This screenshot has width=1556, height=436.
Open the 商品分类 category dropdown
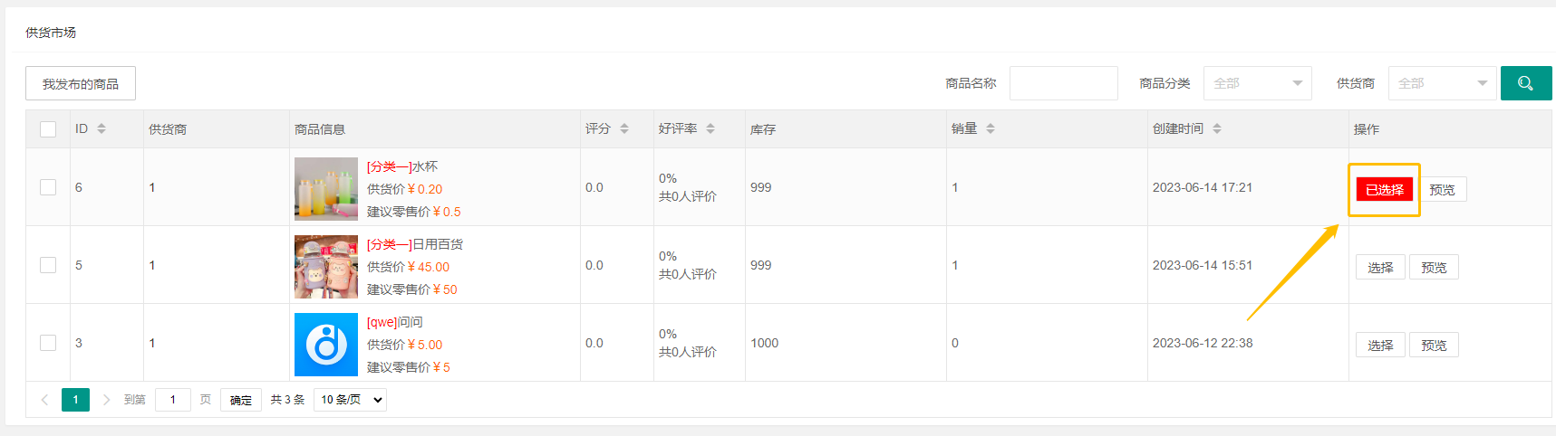pyautogui.click(x=1257, y=83)
